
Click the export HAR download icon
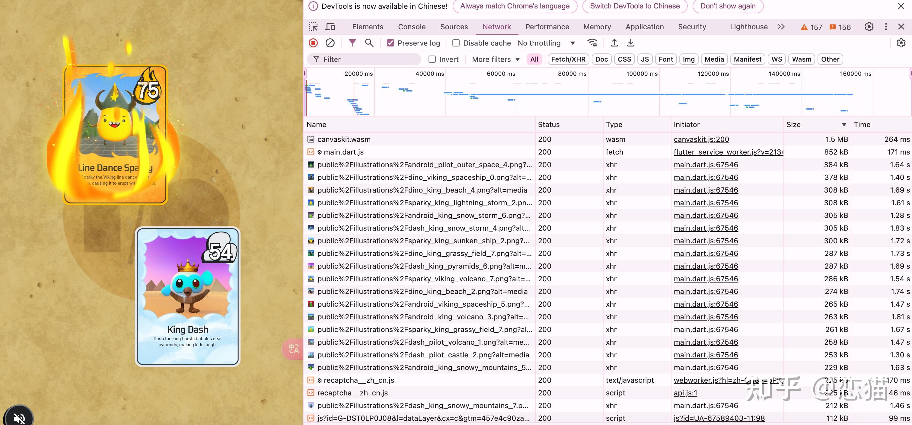(x=630, y=43)
